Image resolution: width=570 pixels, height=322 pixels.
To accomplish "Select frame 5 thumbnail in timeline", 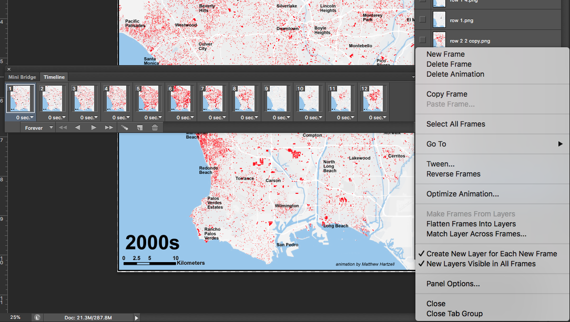I will tap(149, 98).
